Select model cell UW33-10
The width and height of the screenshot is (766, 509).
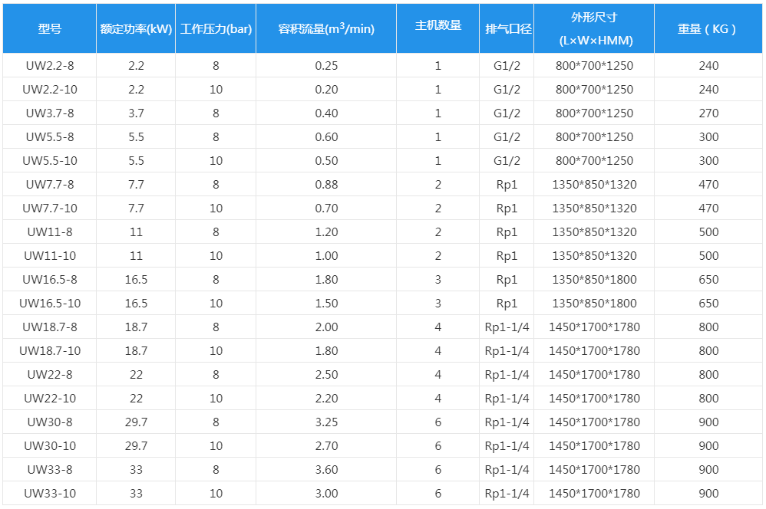coord(50,494)
